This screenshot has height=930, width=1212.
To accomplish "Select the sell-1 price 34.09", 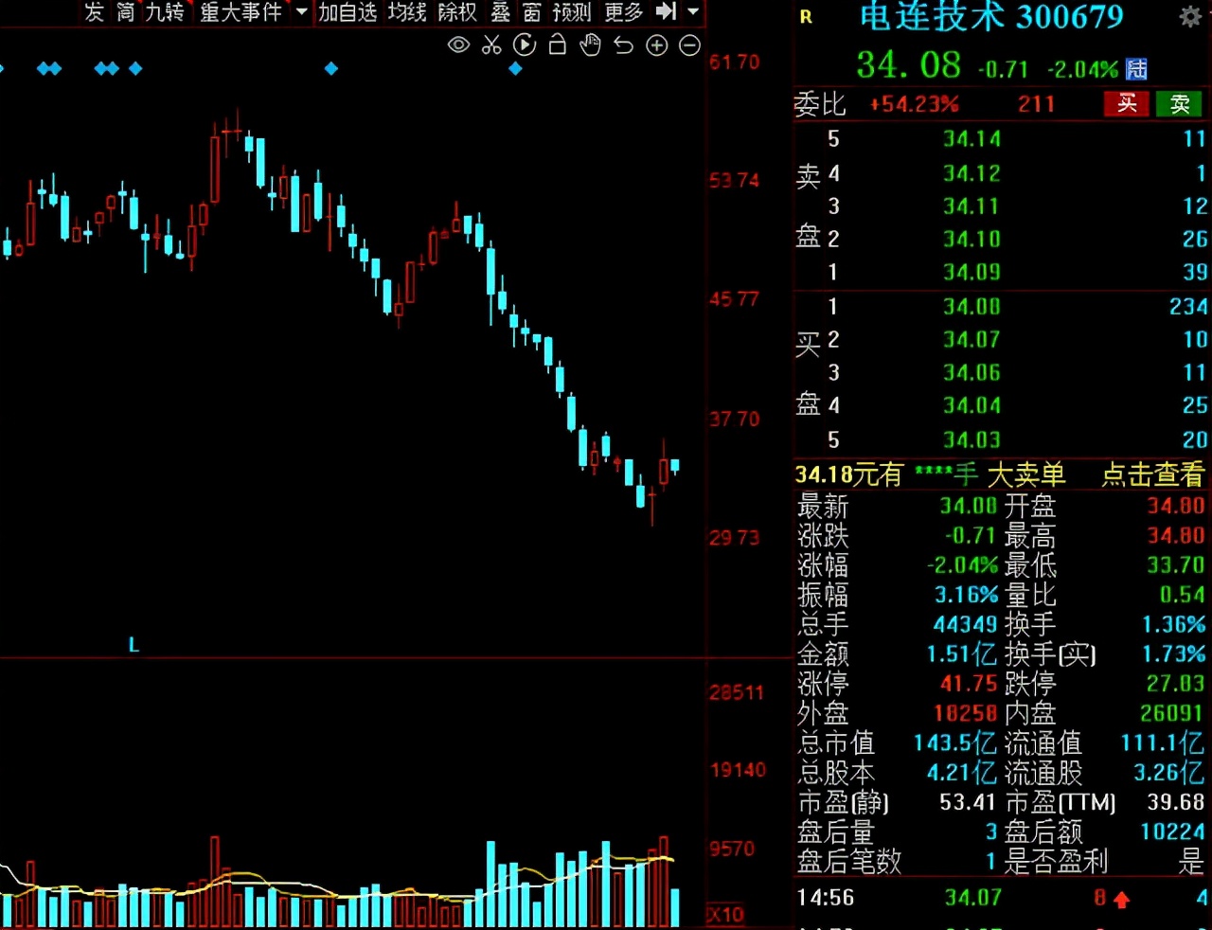I will [x=971, y=273].
